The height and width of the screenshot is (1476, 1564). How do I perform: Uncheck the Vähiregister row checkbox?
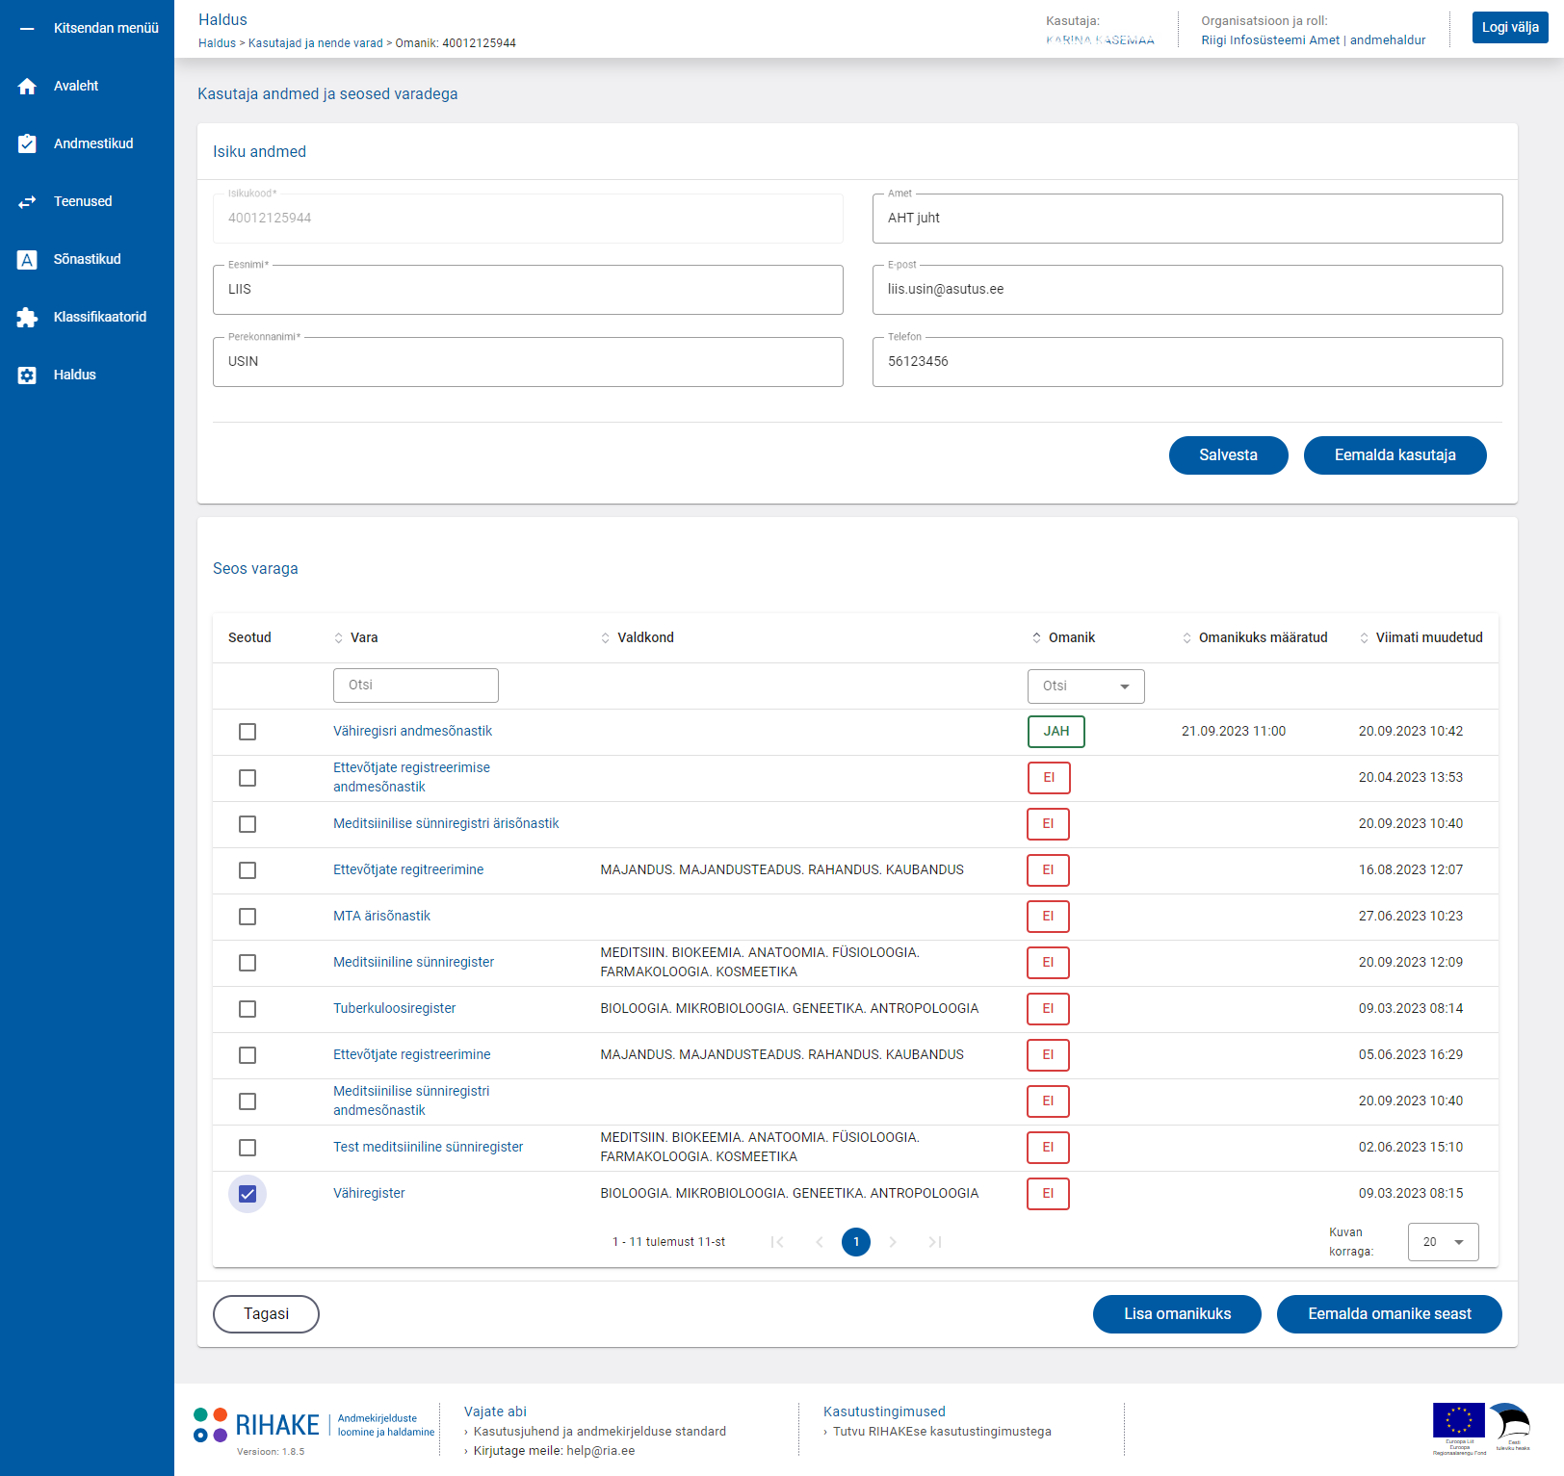248,1194
